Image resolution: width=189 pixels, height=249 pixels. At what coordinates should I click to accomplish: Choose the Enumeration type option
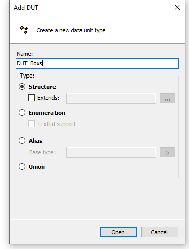coord(22,113)
